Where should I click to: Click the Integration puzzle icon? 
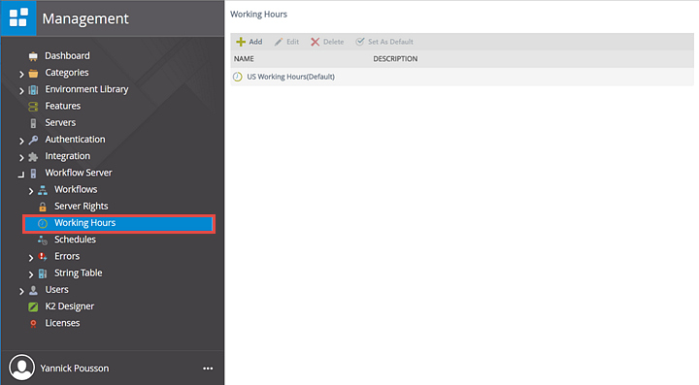tap(33, 157)
